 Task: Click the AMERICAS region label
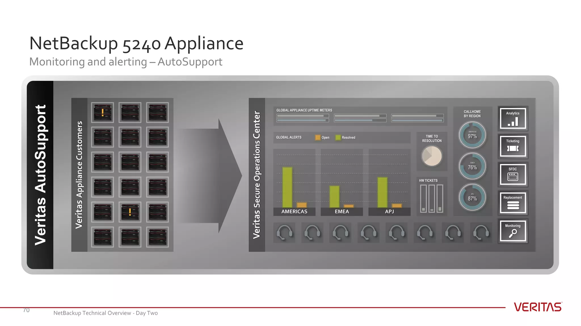tap(294, 212)
